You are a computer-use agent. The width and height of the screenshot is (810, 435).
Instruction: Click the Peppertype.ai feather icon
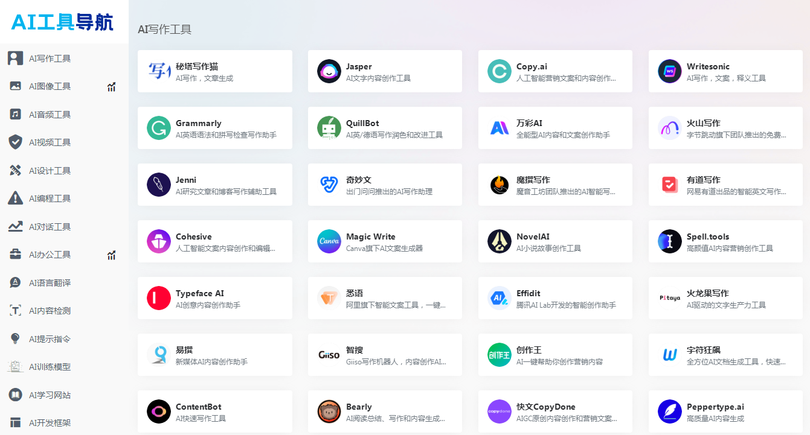pyautogui.click(x=670, y=411)
